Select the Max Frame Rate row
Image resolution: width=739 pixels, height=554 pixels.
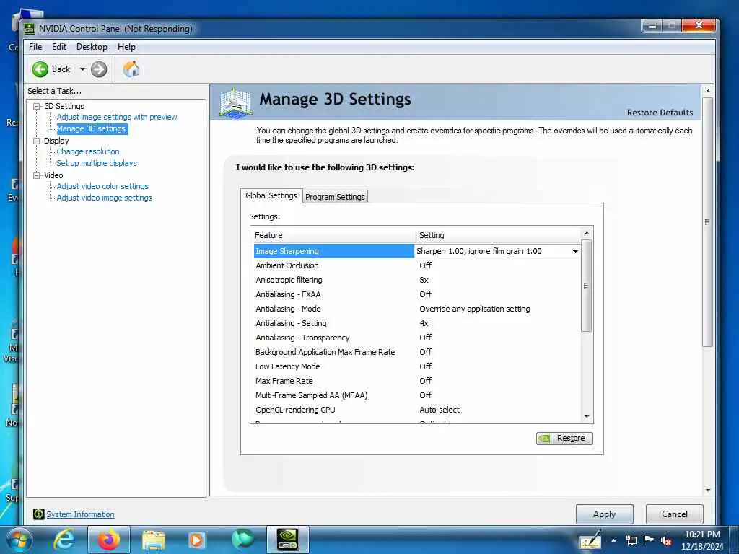tap(416, 381)
